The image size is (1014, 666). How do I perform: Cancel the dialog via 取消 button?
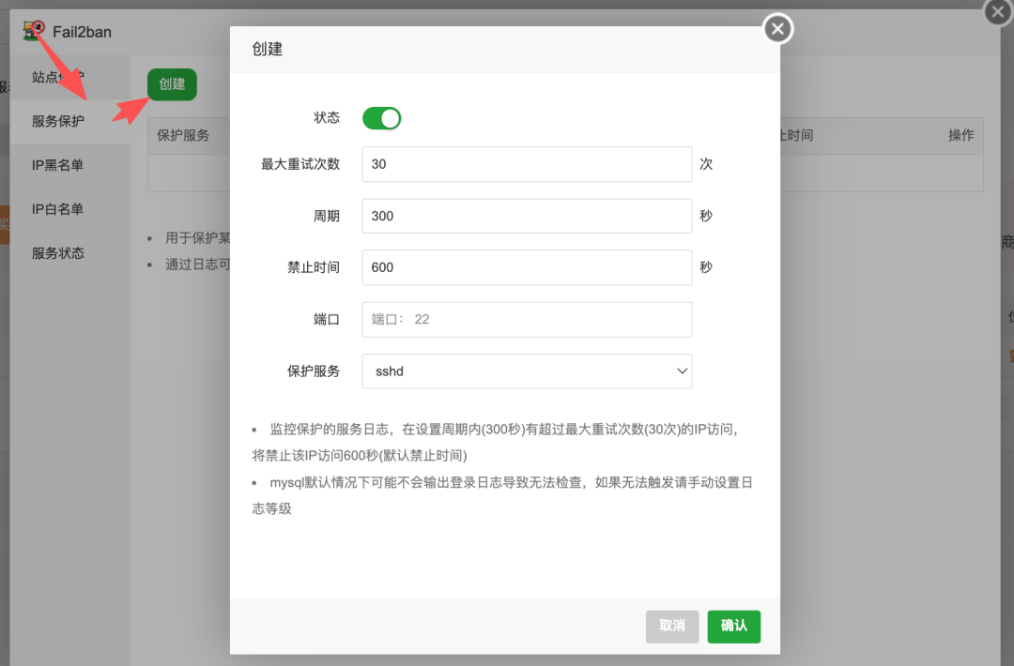tap(672, 626)
